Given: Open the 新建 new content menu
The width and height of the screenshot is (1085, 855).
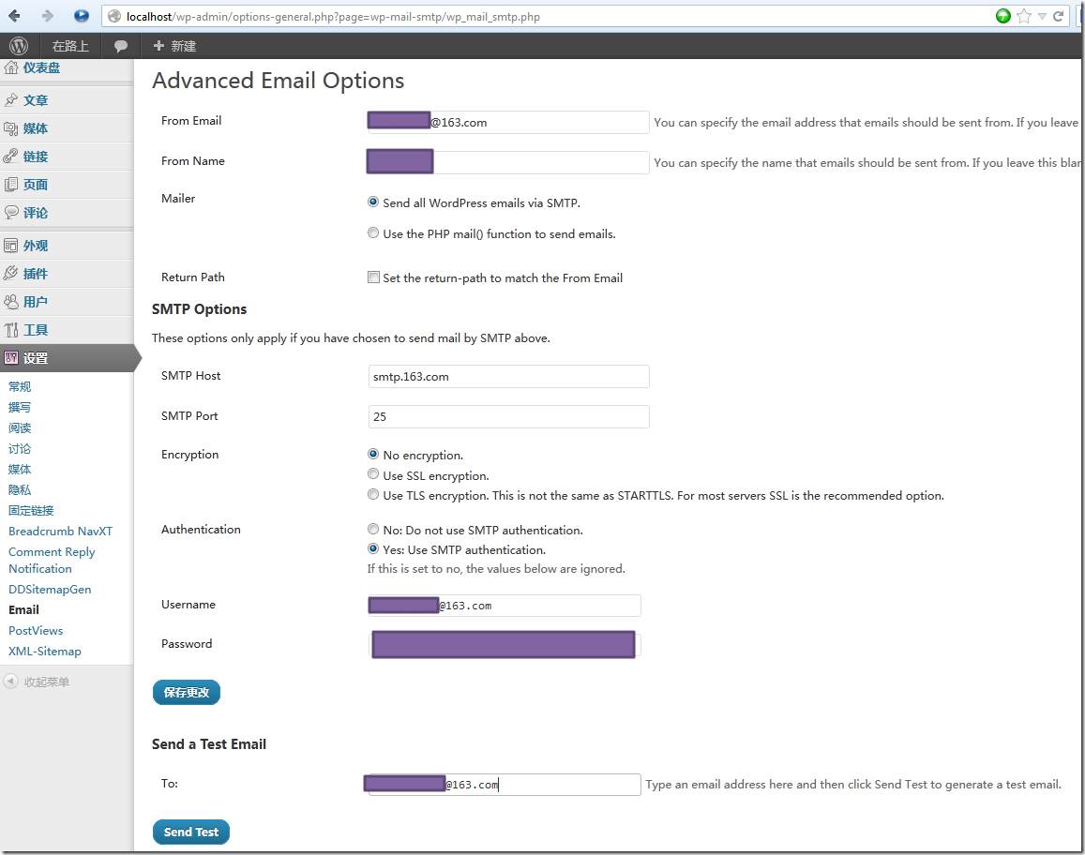Looking at the screenshot, I should [x=174, y=45].
